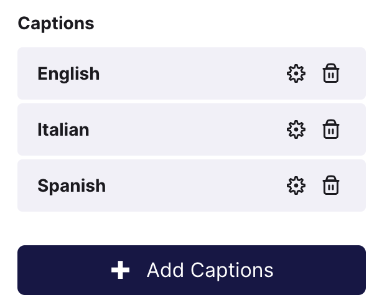Click the Captions section heading

(56, 24)
